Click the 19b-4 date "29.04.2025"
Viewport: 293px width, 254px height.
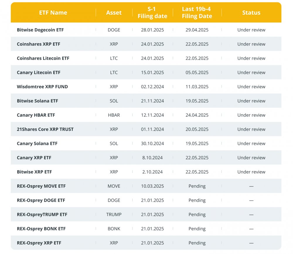pos(197,30)
